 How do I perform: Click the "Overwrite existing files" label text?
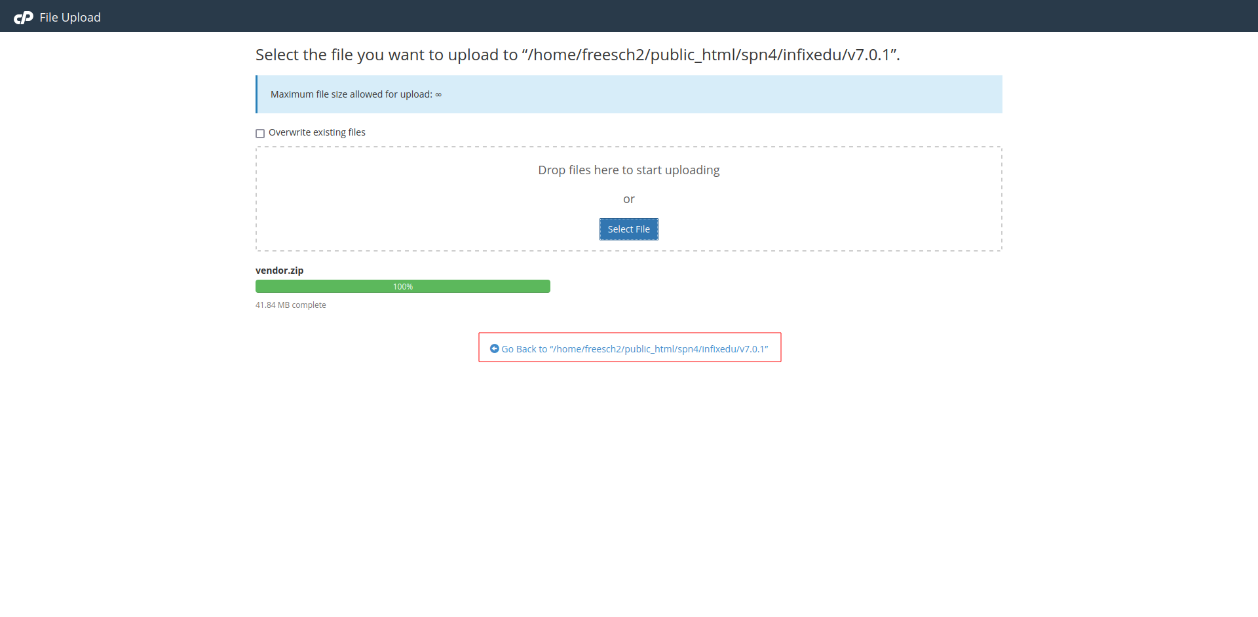tap(316, 132)
